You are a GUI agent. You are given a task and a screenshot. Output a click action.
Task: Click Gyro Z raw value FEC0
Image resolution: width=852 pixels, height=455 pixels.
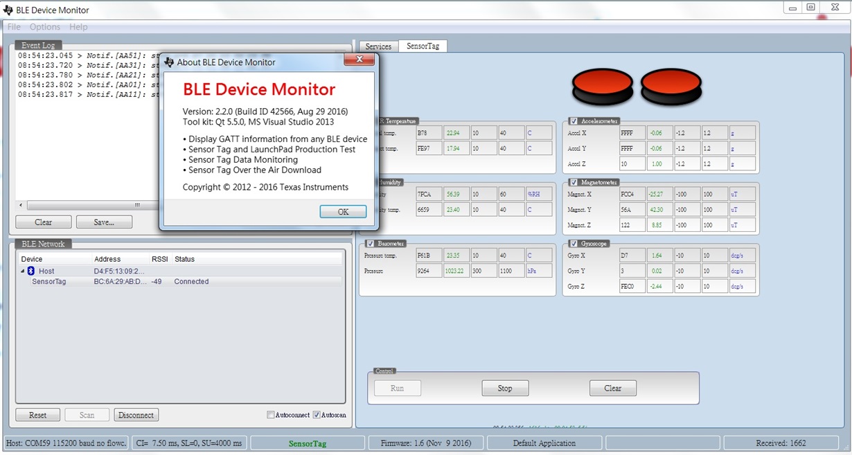[632, 286]
